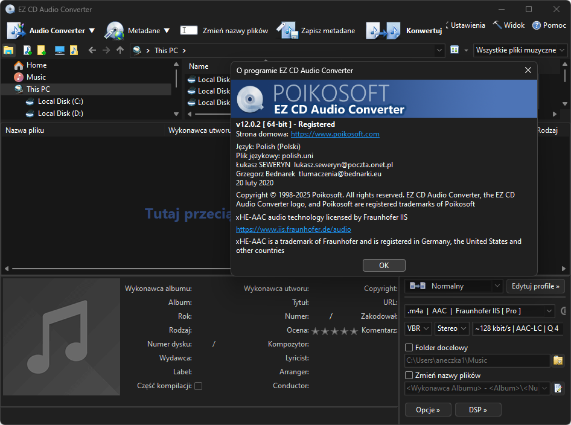Close the O programie dialog
Viewport: 571px width, 425px height.
pos(528,70)
